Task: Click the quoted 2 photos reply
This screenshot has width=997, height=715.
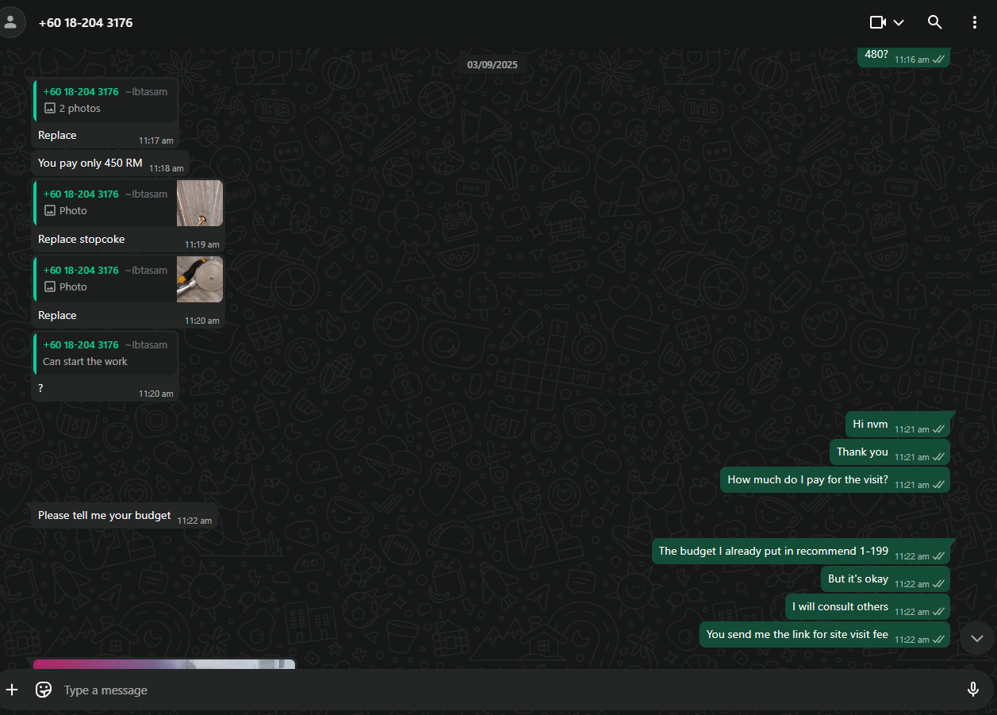Action: click(x=105, y=100)
